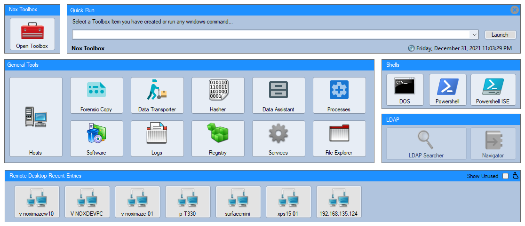Open the Hosts tool

[x=36, y=117]
